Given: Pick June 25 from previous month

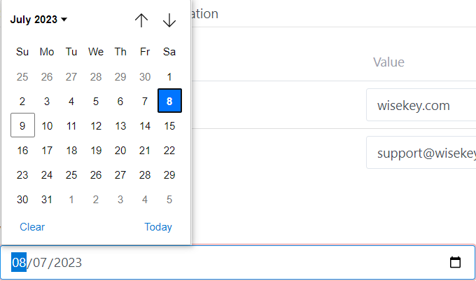Looking at the screenshot, I should 22,77.
